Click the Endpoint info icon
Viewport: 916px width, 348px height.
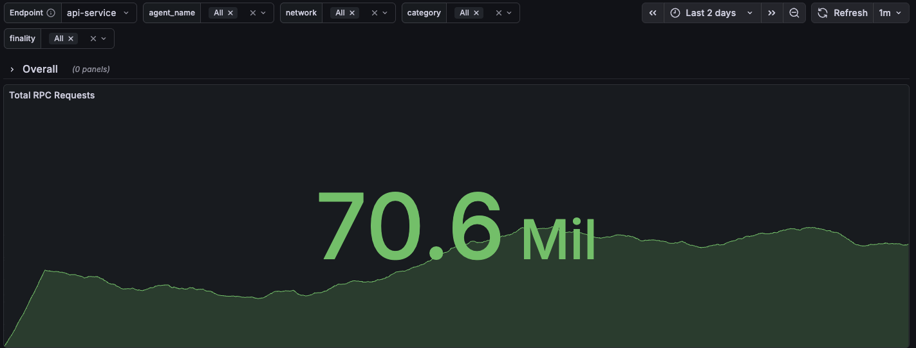51,13
